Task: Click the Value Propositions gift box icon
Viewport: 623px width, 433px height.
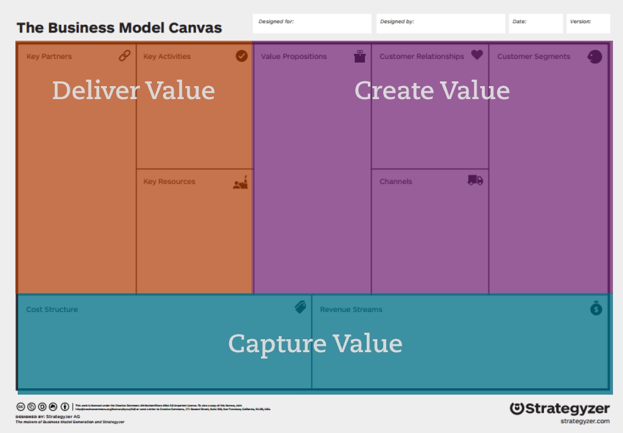Action: click(360, 57)
